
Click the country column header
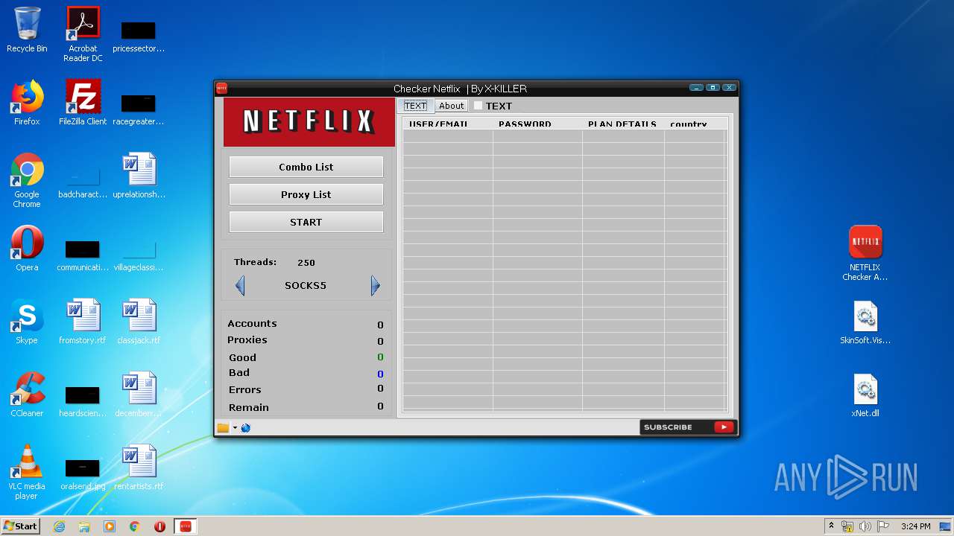[x=695, y=124]
